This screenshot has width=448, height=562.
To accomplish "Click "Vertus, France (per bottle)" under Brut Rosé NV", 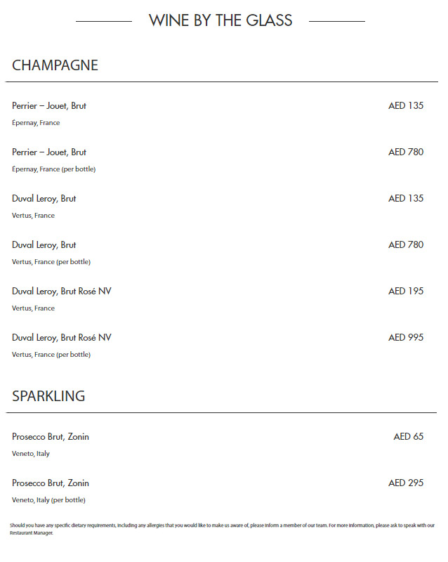I will coord(51,355).
